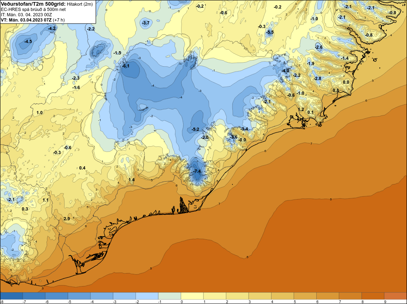Click the -1.5 temperature value
The width and height of the screenshot is (407, 304).
(117, 53)
